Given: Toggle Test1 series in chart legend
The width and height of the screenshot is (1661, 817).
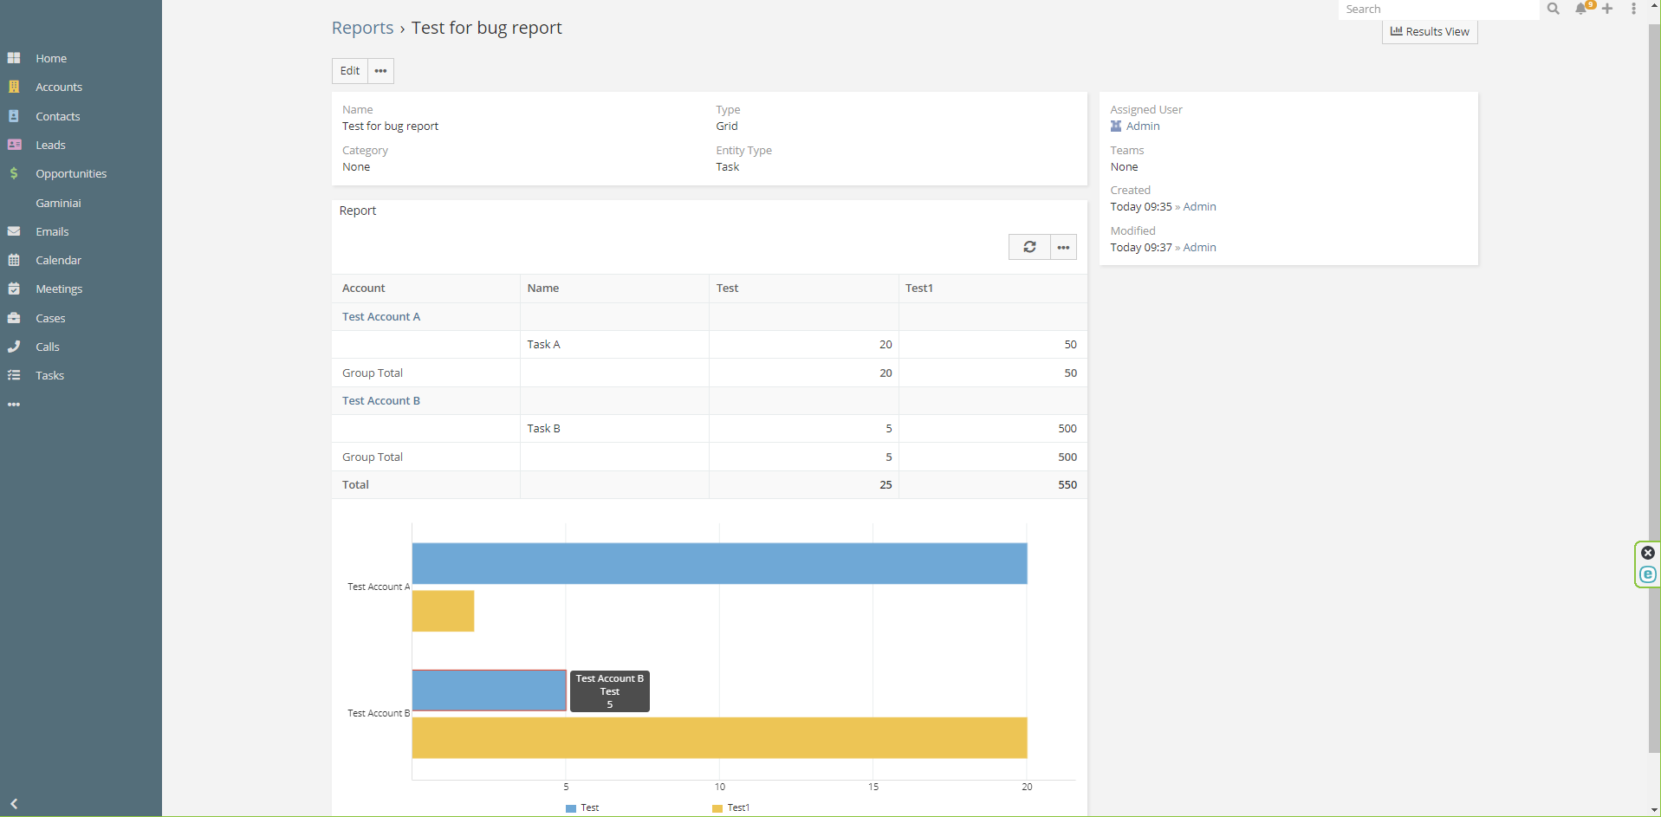Looking at the screenshot, I should point(731,807).
